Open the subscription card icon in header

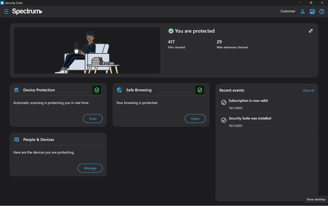click(312, 11)
